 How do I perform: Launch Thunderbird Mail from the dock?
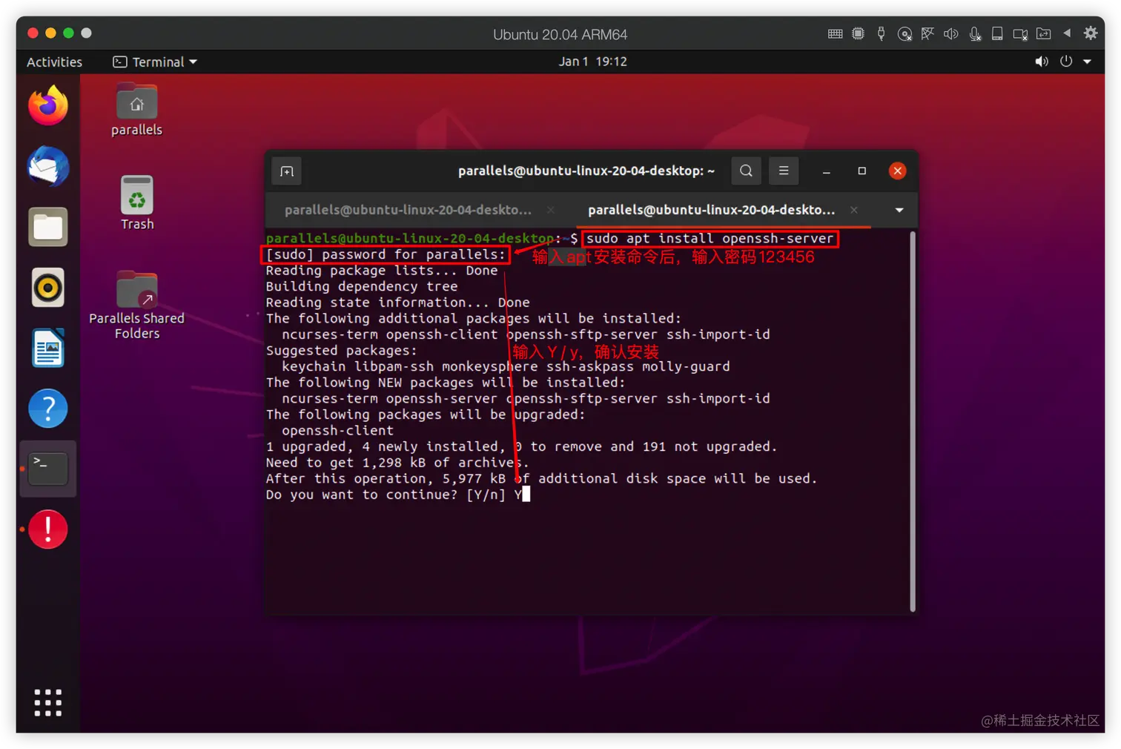[48, 166]
